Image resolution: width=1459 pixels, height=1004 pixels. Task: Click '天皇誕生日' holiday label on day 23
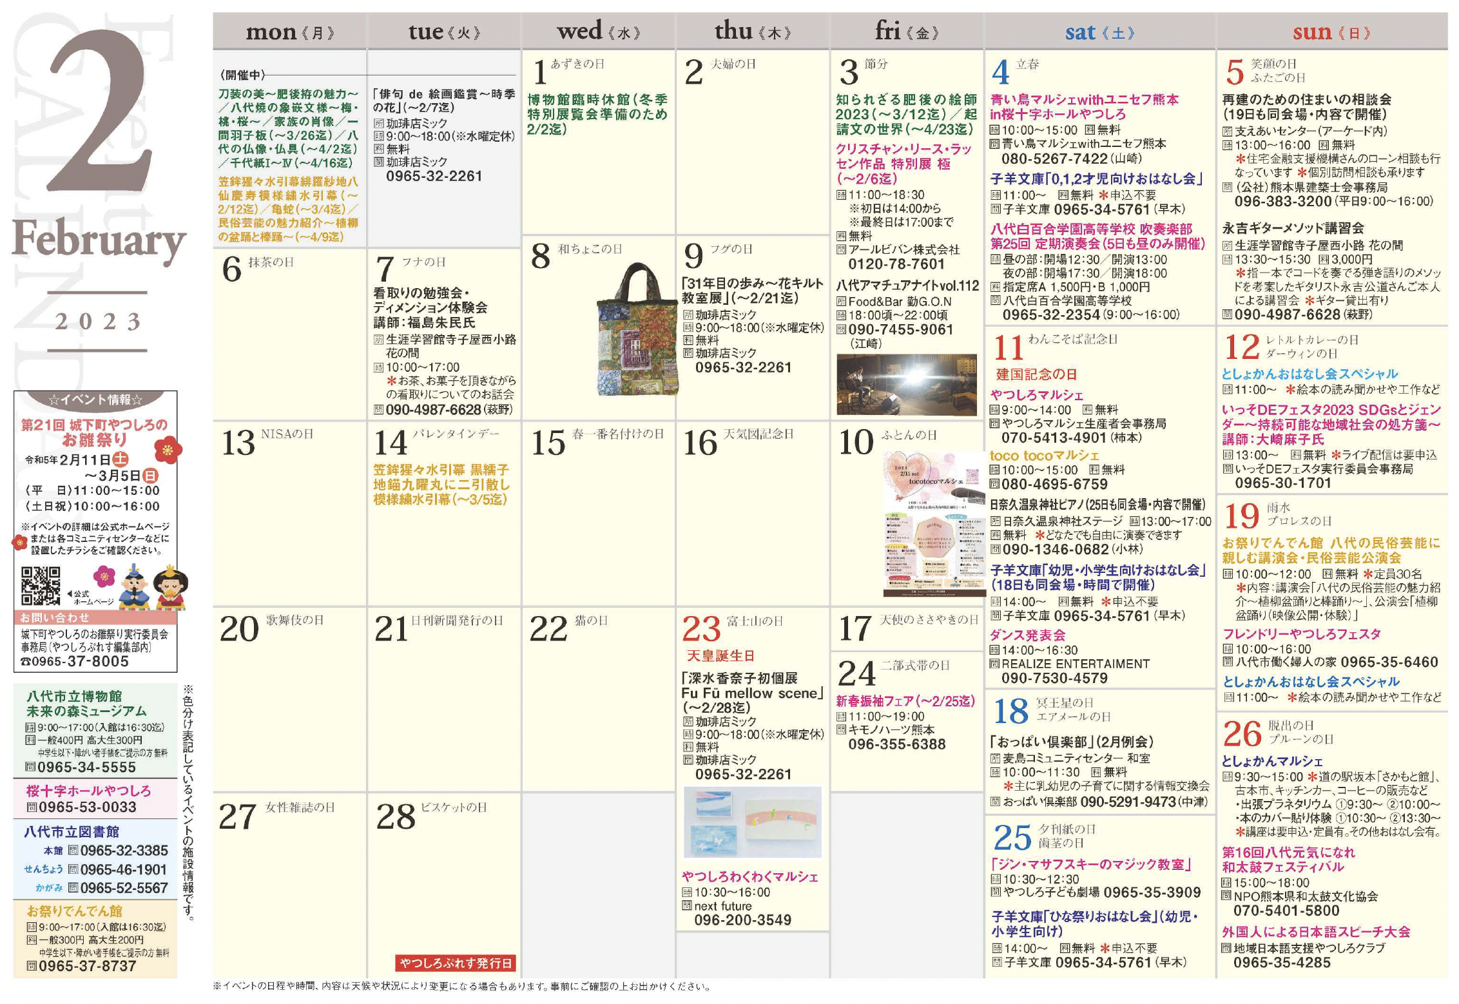point(720,656)
